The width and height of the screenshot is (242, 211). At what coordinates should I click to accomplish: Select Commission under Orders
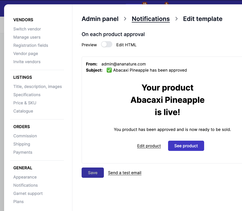click(x=25, y=136)
